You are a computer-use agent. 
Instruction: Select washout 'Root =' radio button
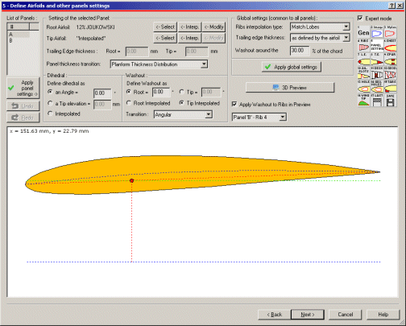pyautogui.click(x=129, y=92)
